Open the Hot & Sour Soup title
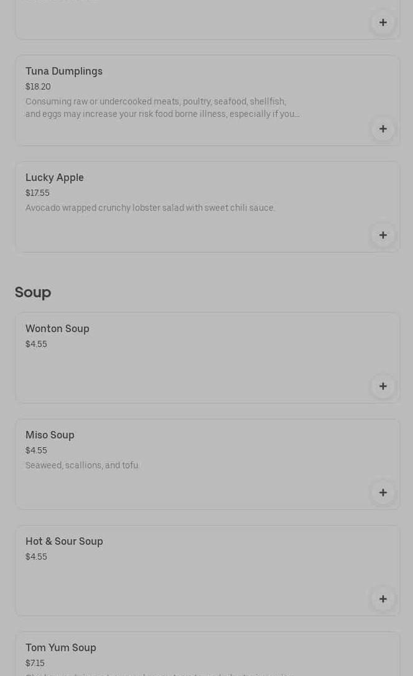413x676 pixels. (64, 542)
